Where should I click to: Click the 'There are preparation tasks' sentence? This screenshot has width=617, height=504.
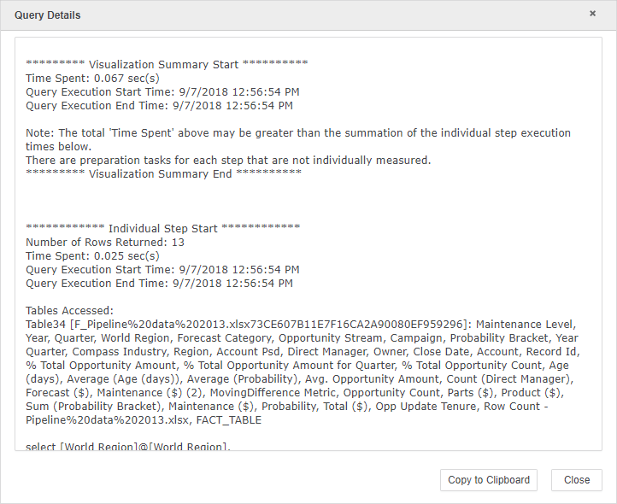pyautogui.click(x=228, y=161)
